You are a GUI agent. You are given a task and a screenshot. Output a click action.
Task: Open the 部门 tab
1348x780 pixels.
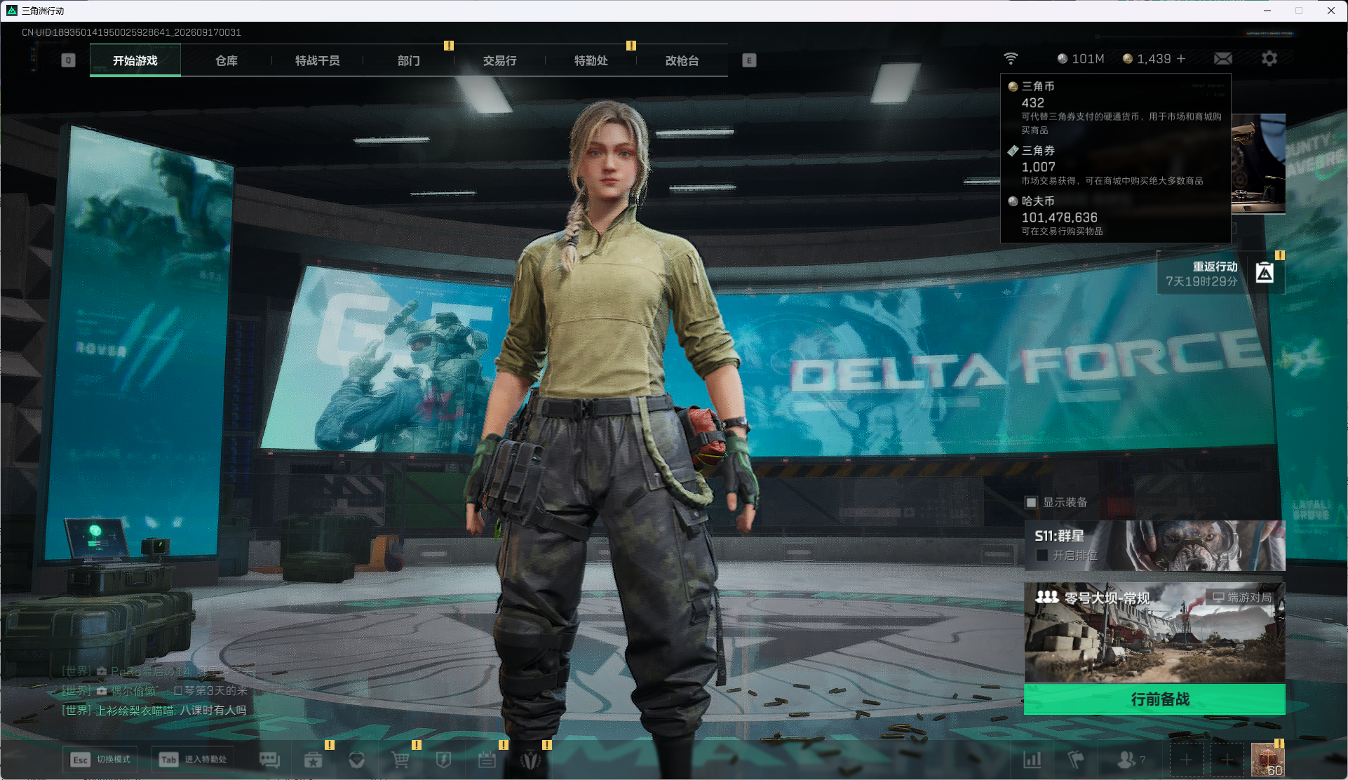409,60
